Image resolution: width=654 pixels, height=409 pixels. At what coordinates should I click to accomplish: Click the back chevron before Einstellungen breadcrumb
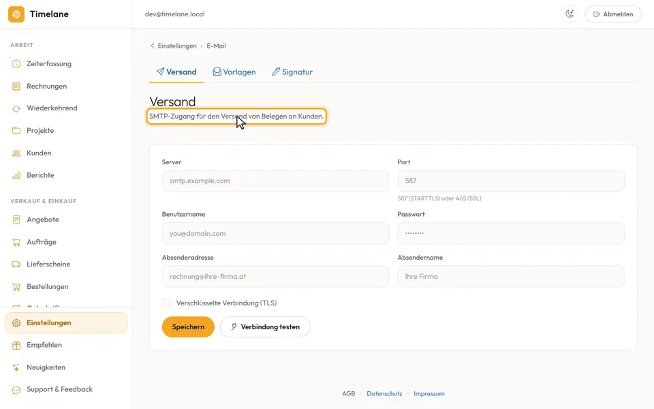pyautogui.click(x=153, y=46)
